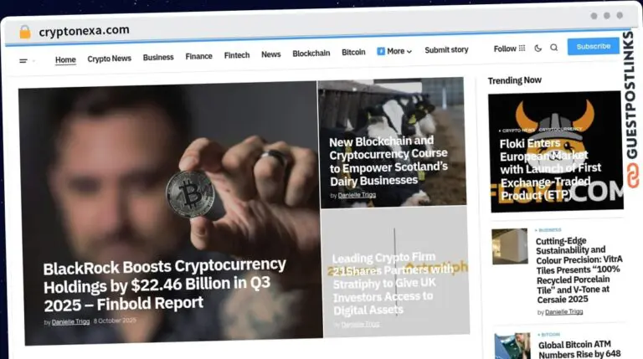
Task: Click the cryptonexa.com address bar
Action: [x=84, y=31]
